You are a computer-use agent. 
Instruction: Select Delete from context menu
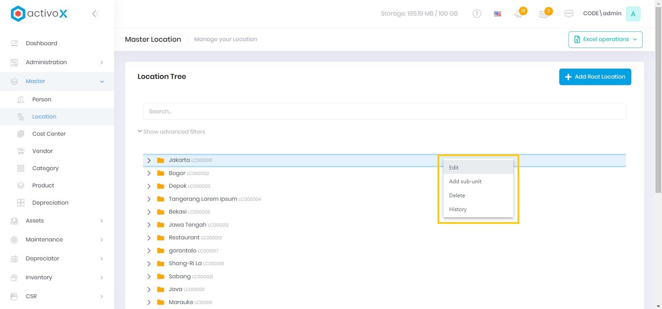click(457, 195)
